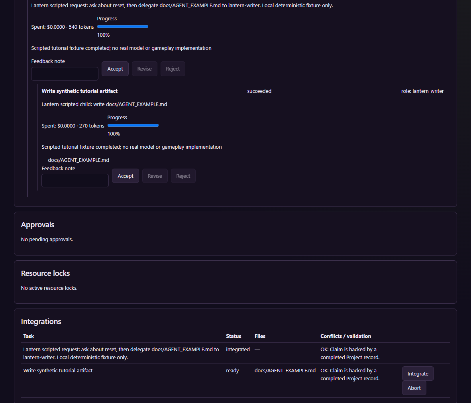Click the Resource locks heading
Image resolution: width=471 pixels, height=403 pixels.
pyautogui.click(x=45, y=273)
